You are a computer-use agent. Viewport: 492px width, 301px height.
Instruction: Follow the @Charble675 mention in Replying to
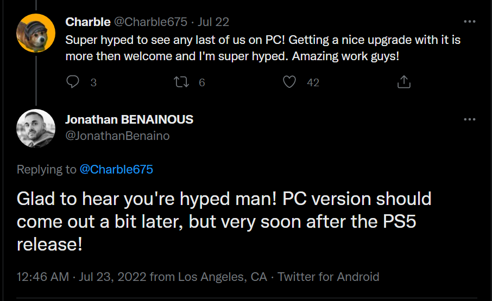coord(116,169)
